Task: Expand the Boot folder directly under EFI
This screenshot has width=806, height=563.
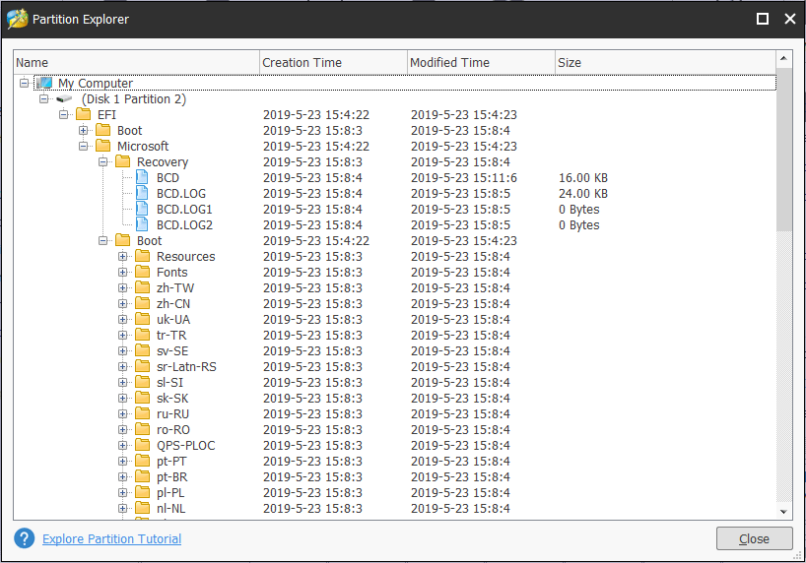Action: click(x=83, y=130)
